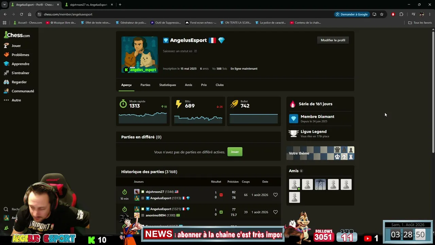Click Demander à Google in the address bar

(351, 14)
